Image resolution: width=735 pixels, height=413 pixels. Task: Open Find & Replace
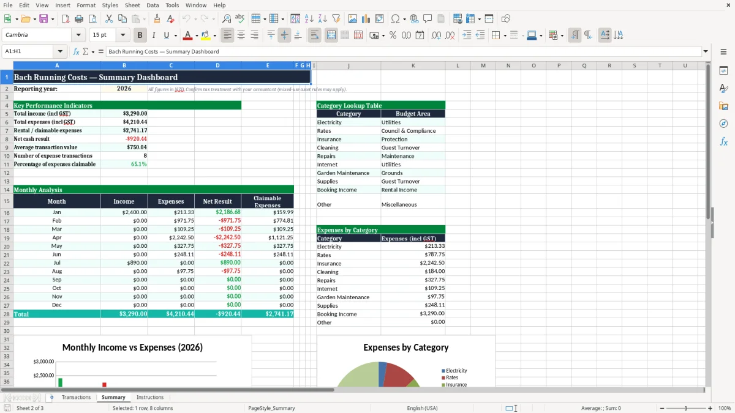(227, 19)
